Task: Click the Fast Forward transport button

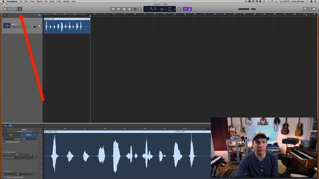Action: [x=119, y=9]
